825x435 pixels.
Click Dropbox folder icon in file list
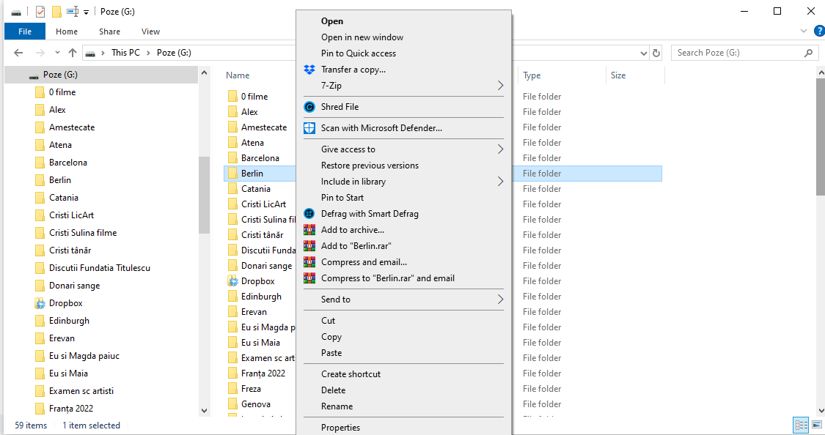(232, 281)
